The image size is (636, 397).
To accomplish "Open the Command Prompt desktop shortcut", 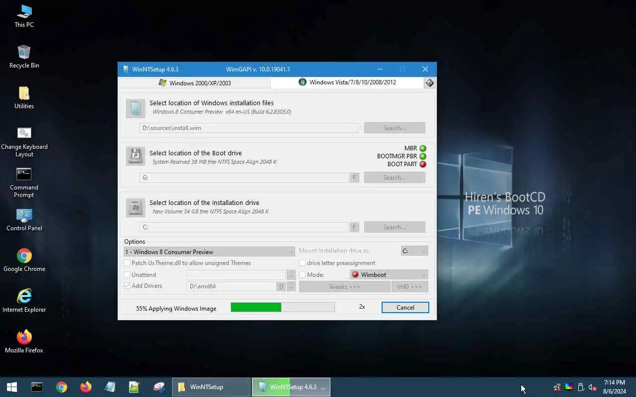I will (x=24, y=182).
